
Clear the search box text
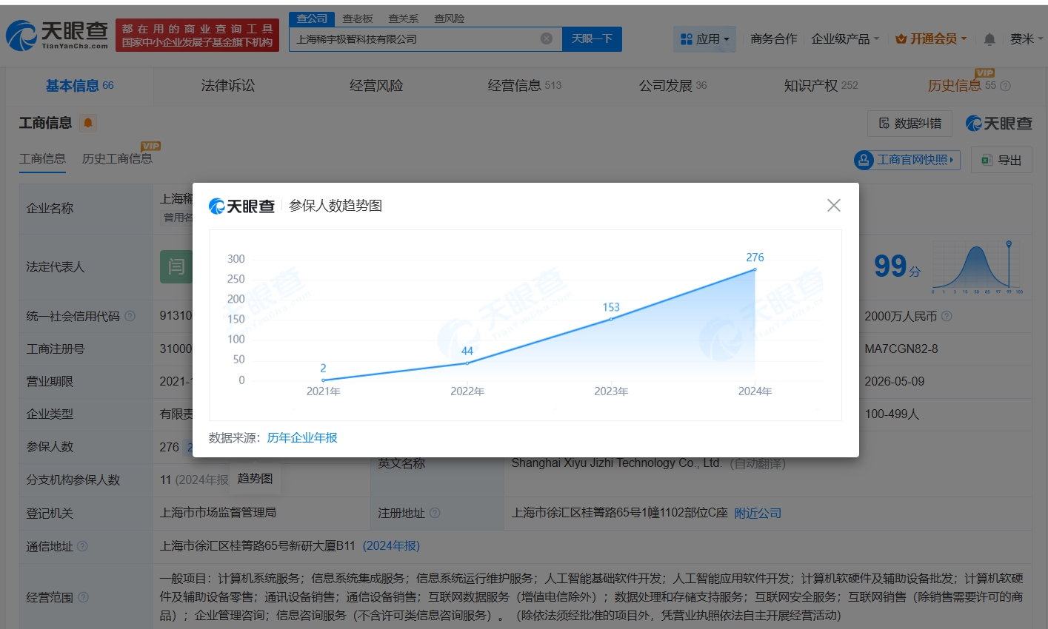tap(547, 38)
